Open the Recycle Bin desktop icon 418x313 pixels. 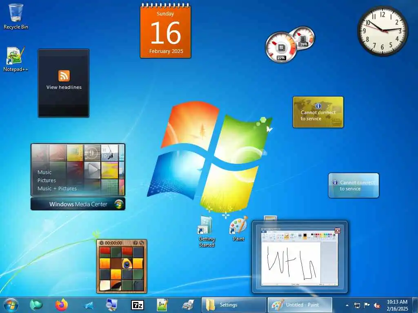(16, 16)
